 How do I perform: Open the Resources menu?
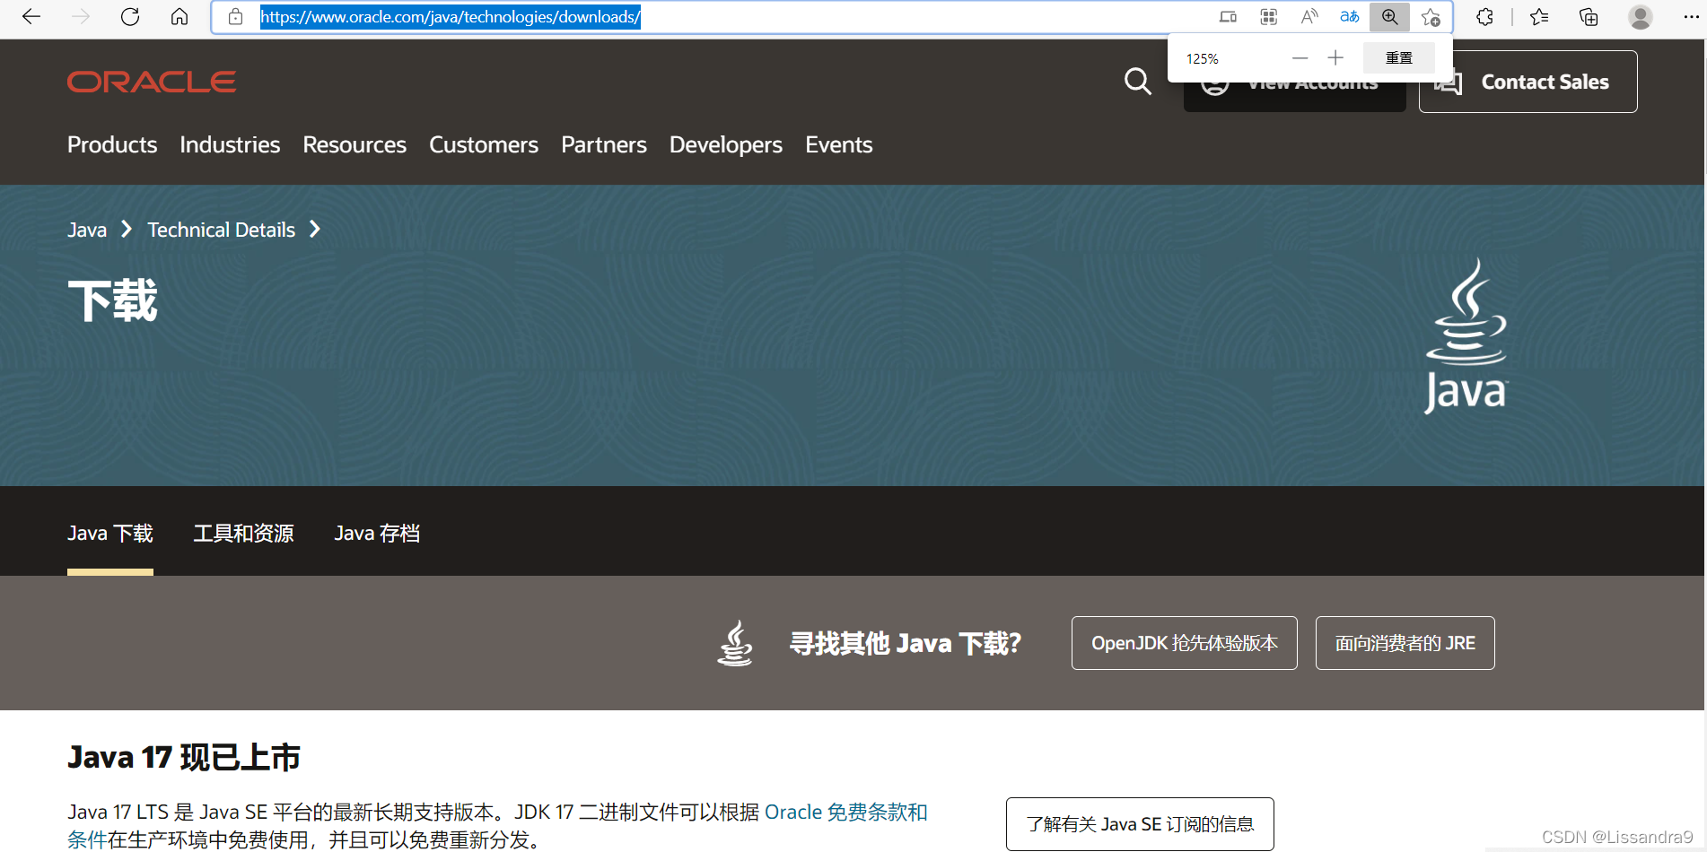coord(355,144)
